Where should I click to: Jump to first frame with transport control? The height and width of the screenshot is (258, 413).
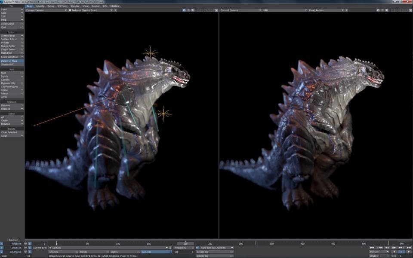(x=372, y=247)
